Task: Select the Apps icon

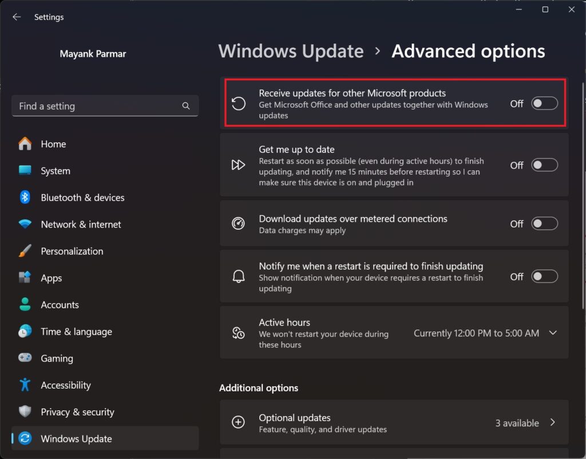Action: [x=24, y=278]
